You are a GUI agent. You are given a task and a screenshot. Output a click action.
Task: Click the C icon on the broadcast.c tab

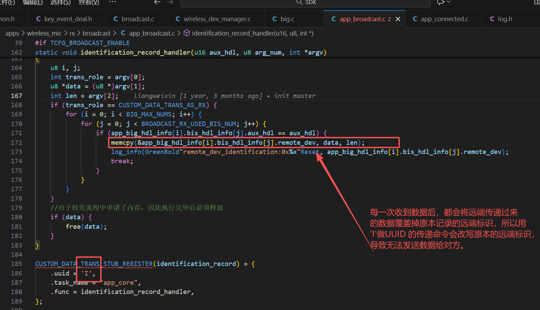point(116,19)
